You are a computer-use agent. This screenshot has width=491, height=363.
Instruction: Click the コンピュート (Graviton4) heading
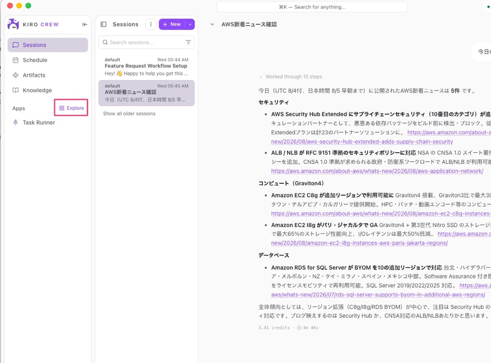(x=291, y=183)
